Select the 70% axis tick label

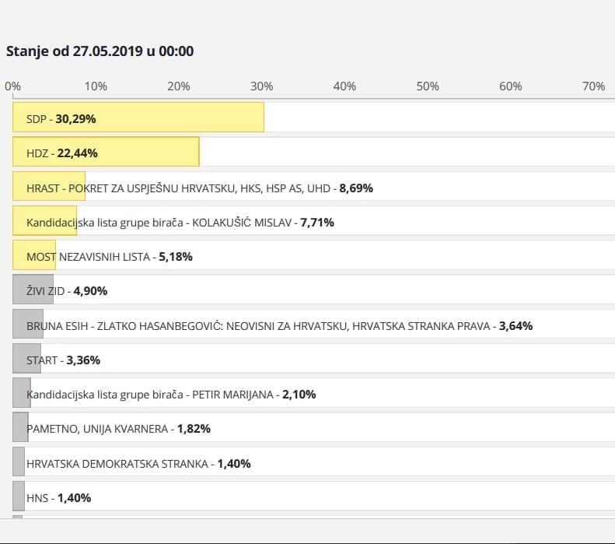(593, 86)
